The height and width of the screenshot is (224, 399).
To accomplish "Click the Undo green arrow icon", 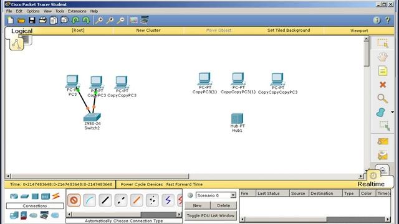I will pos(75,21).
